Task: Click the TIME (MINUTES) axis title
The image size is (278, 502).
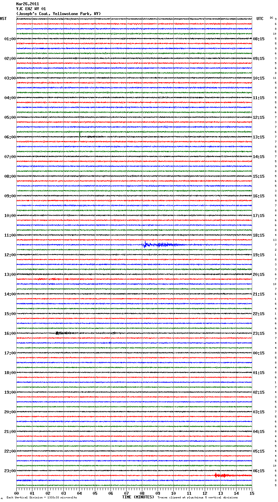Action: pyautogui.click(x=138, y=497)
